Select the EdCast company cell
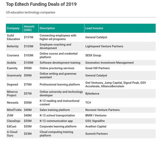The width and height of the screenshot is (162, 141). coord(14,126)
